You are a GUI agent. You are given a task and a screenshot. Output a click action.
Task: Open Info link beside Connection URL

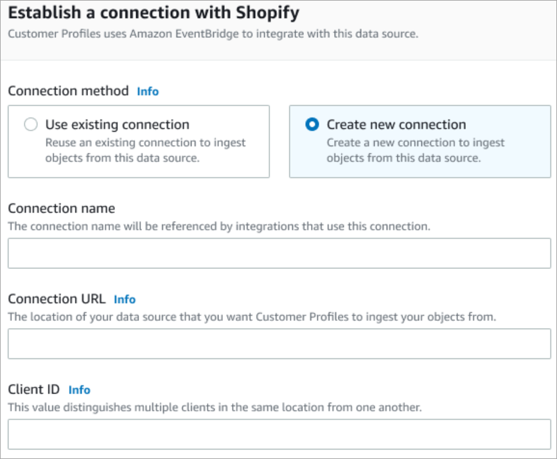tap(125, 299)
